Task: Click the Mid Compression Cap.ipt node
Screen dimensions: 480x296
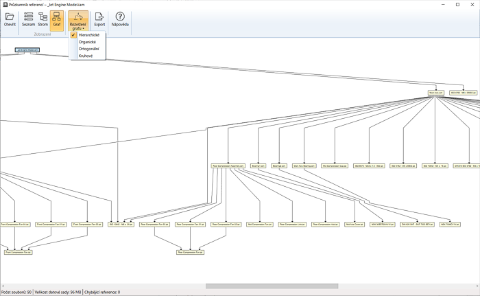Action: (x=336, y=166)
